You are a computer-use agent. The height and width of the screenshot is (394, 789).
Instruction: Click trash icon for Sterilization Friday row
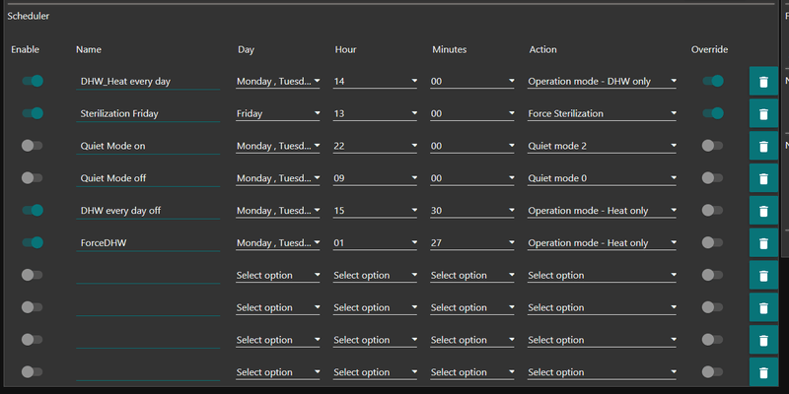pos(763,114)
